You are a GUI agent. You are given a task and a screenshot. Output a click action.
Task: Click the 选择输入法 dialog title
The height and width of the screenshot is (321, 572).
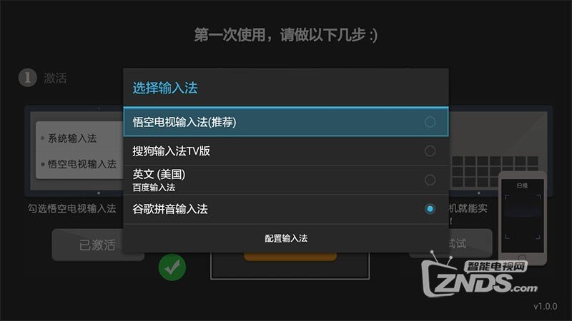coord(165,88)
